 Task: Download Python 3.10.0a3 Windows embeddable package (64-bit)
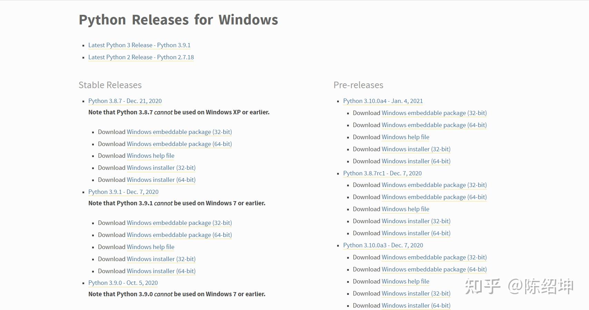(434, 269)
